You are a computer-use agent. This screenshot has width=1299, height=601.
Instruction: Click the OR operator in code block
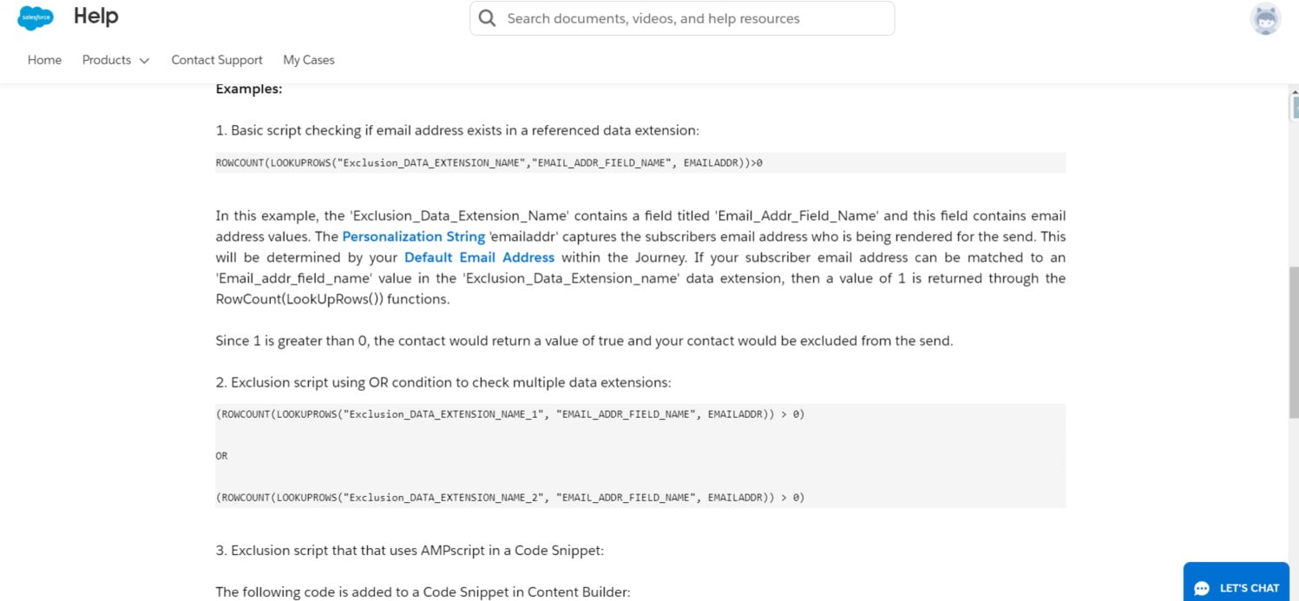222,456
